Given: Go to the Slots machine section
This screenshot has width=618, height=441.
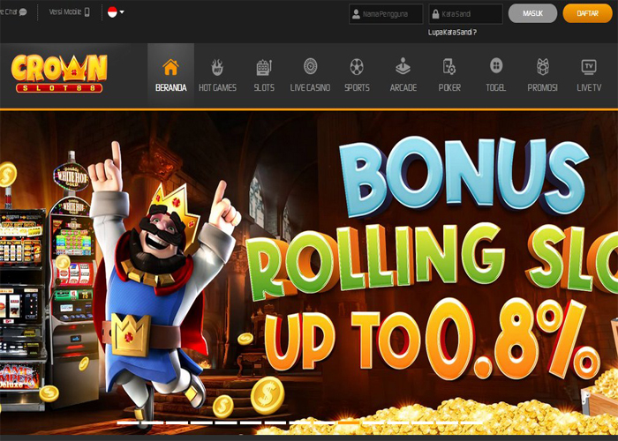Looking at the screenshot, I should [264, 75].
